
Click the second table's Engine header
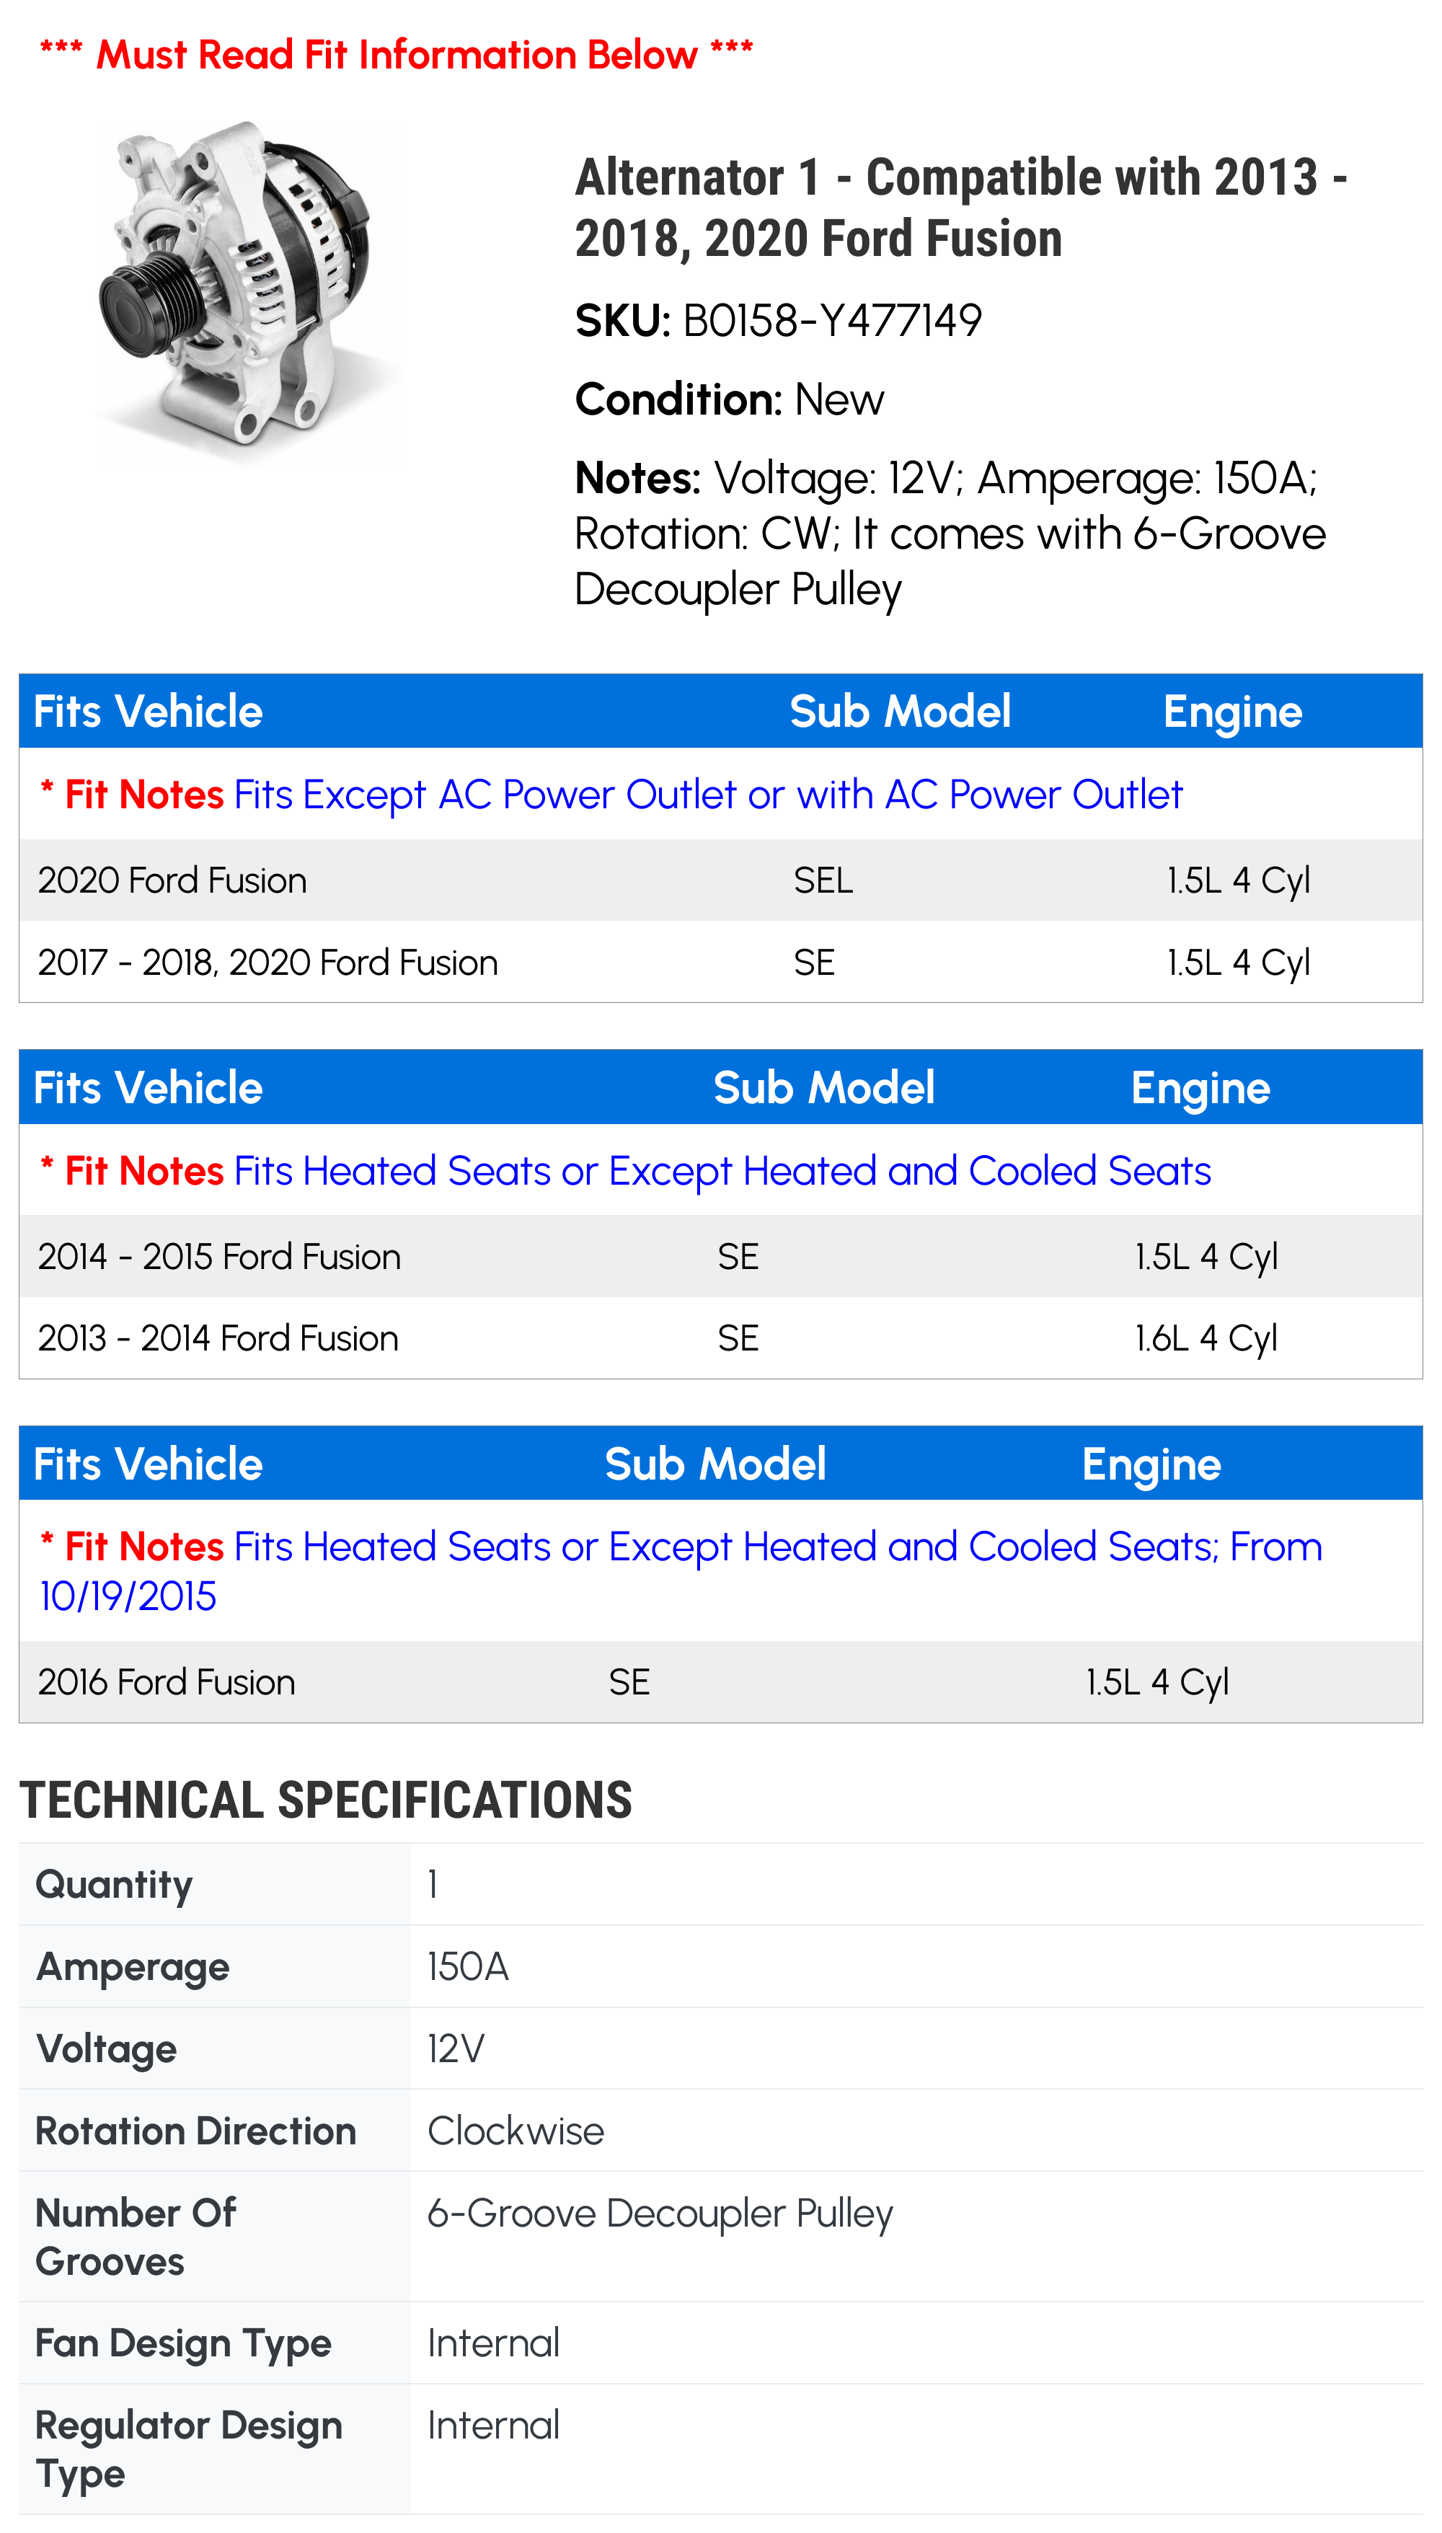pos(1199,1088)
